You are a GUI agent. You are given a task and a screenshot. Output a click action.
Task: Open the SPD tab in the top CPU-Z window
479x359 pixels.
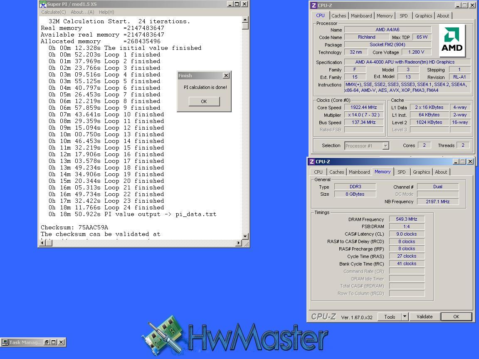click(x=404, y=16)
